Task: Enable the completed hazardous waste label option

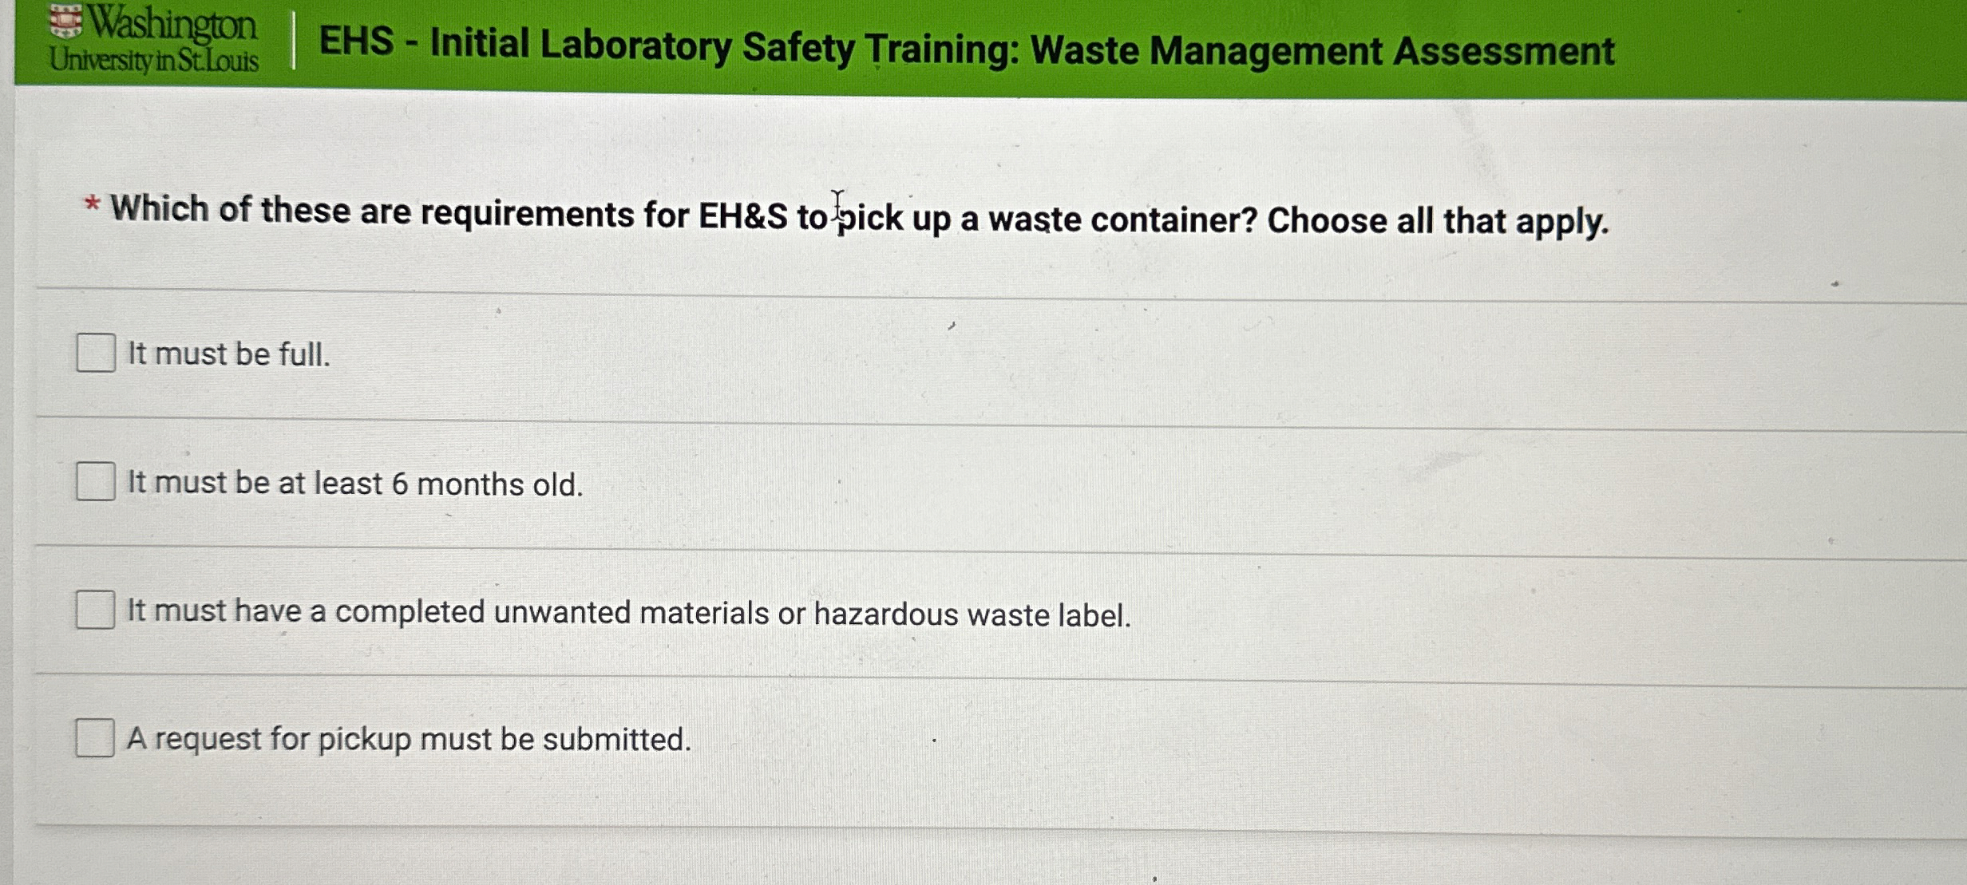Action: point(95,611)
